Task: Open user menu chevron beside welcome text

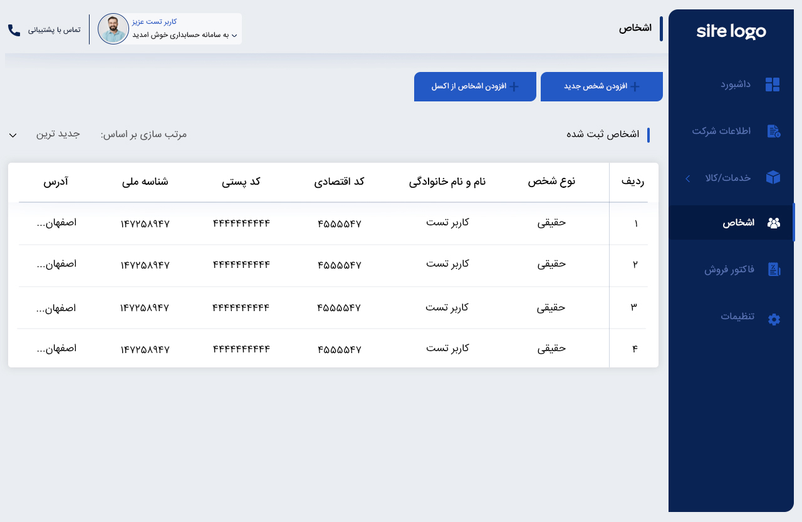Action: (234, 36)
